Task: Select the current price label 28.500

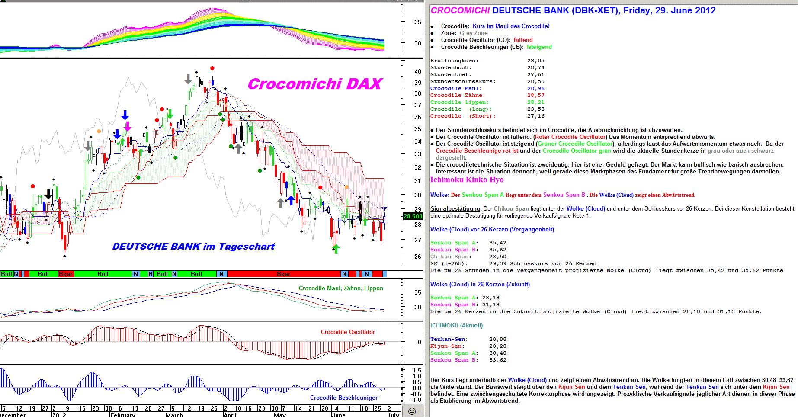Action: click(413, 216)
